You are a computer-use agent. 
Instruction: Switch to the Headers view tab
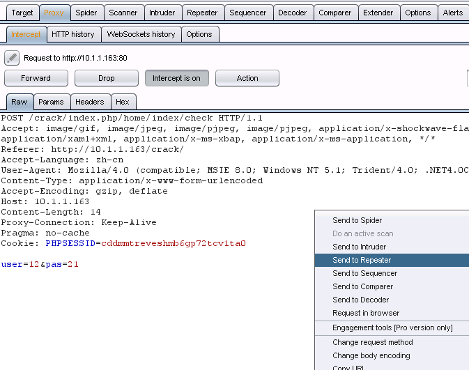(x=90, y=102)
